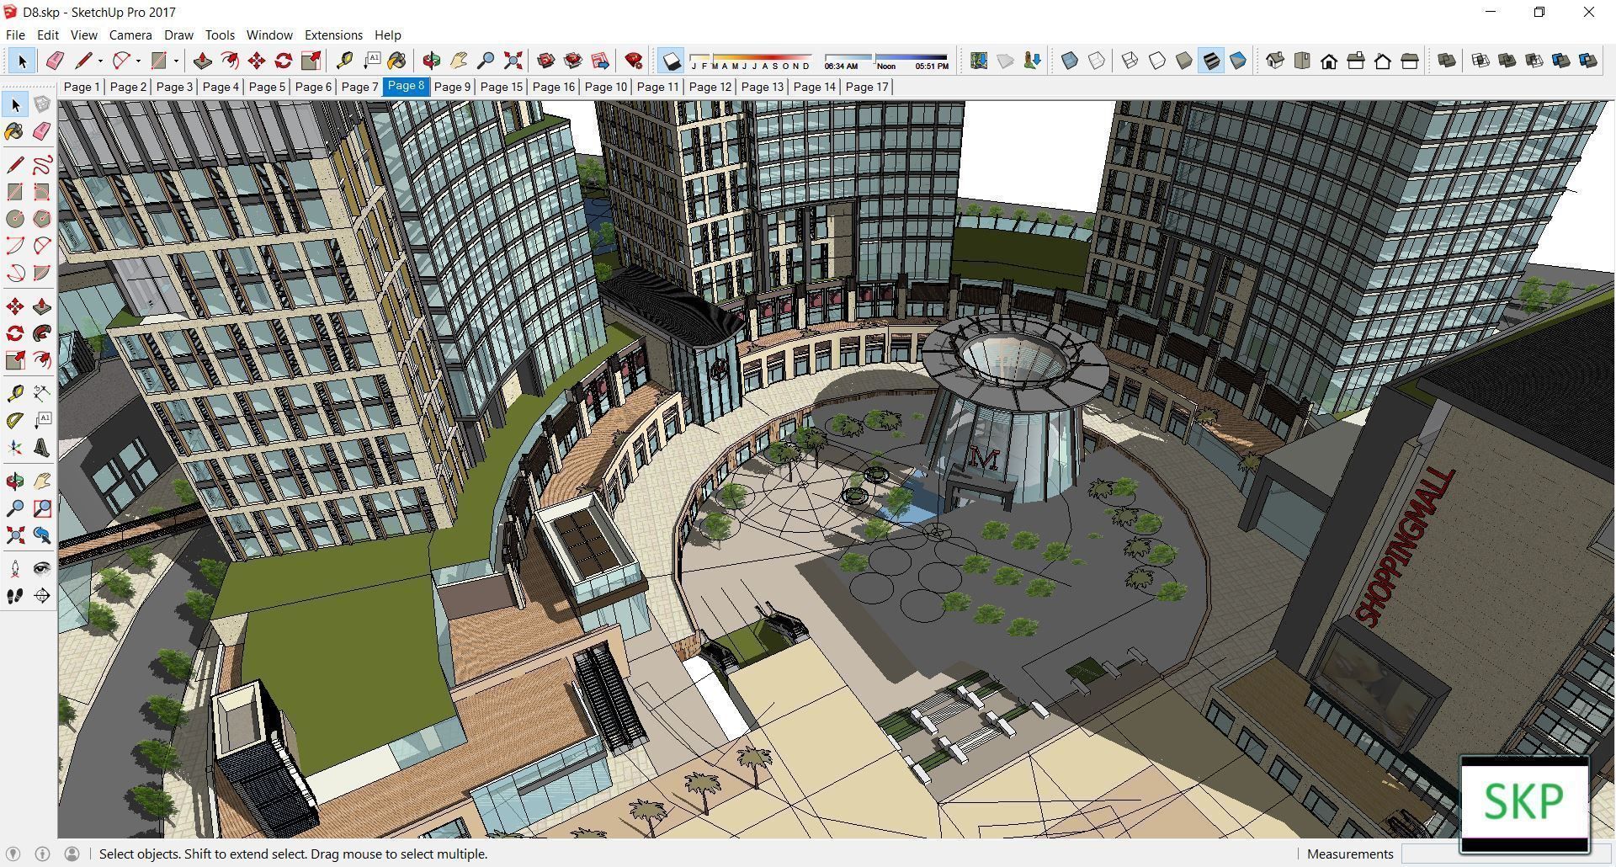Click the Subtract solid tool icon

pos(1534,61)
